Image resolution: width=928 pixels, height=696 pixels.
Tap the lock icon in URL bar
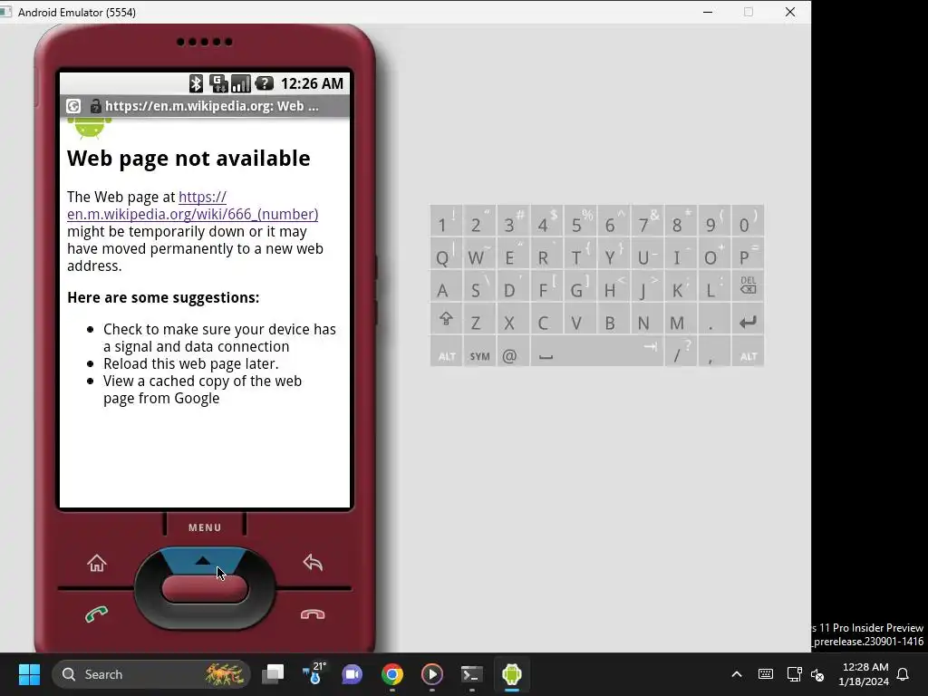pyautogui.click(x=95, y=106)
